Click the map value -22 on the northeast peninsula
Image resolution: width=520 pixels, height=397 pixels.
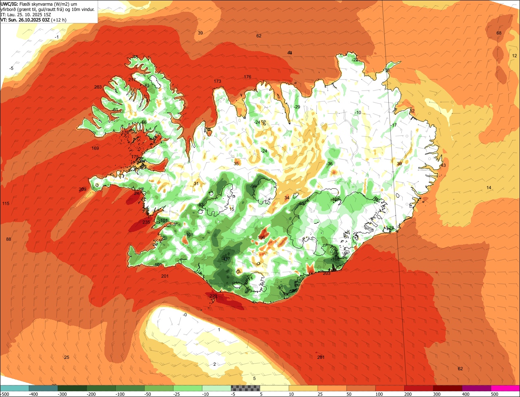[355, 60]
